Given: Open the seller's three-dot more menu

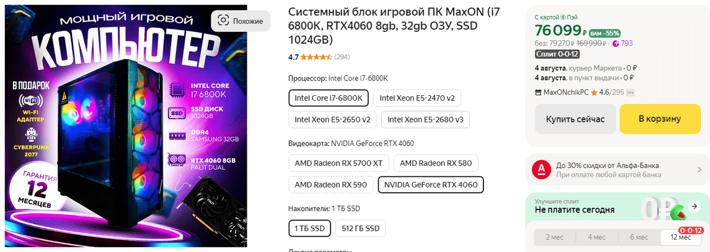Looking at the screenshot, I should 630,92.
